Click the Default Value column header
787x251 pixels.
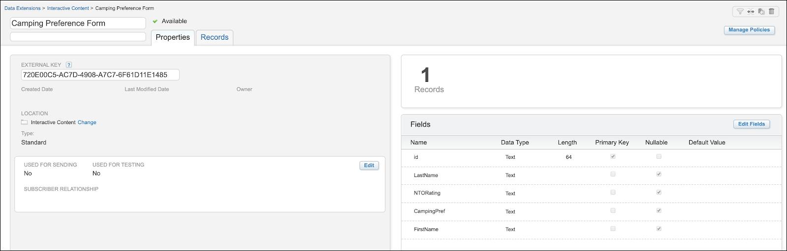[x=707, y=143]
